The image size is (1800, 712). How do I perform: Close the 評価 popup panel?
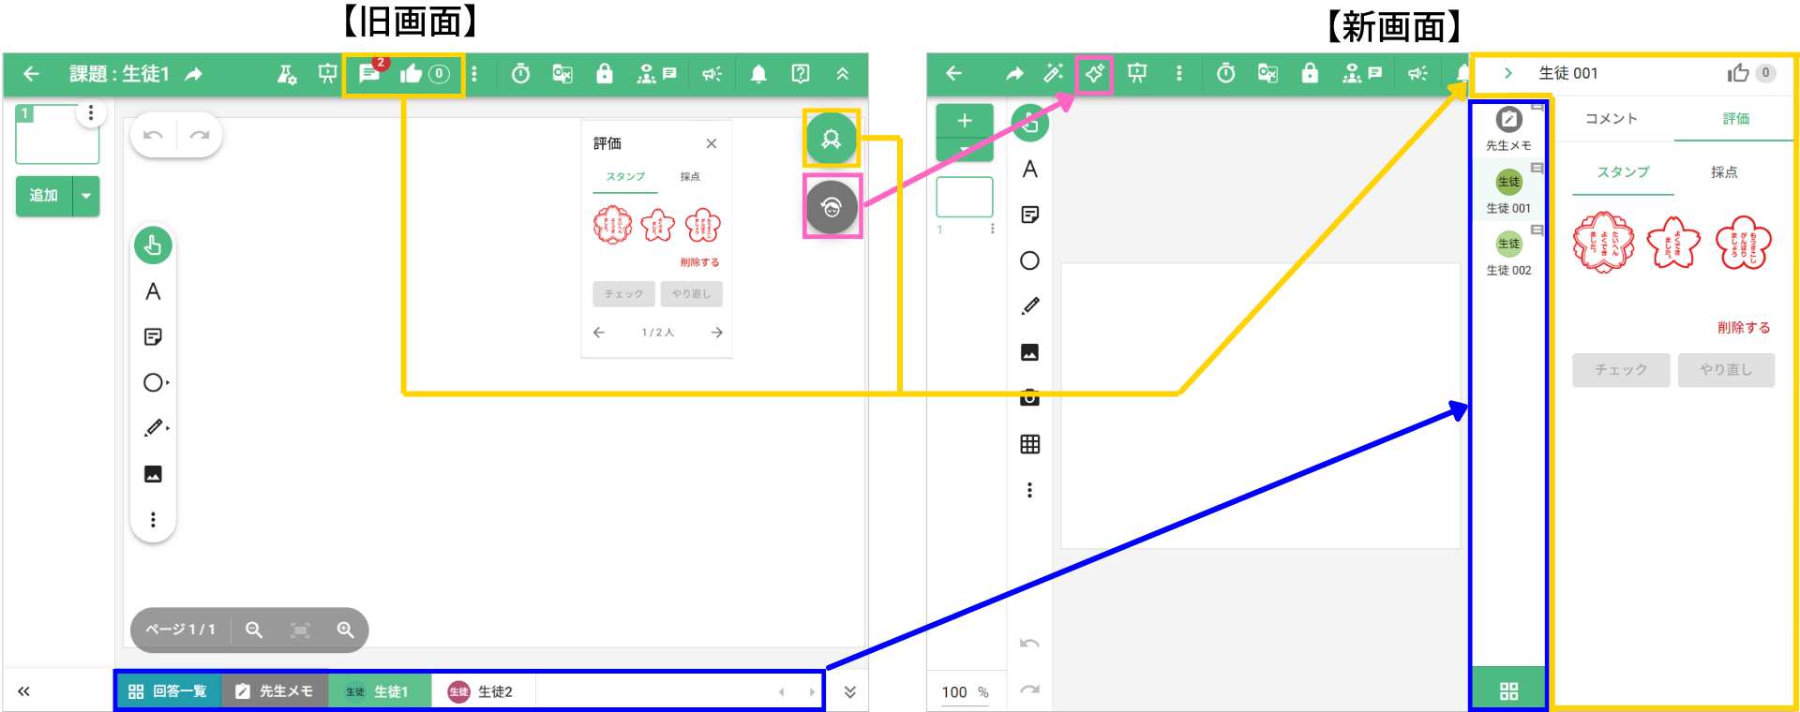click(712, 143)
